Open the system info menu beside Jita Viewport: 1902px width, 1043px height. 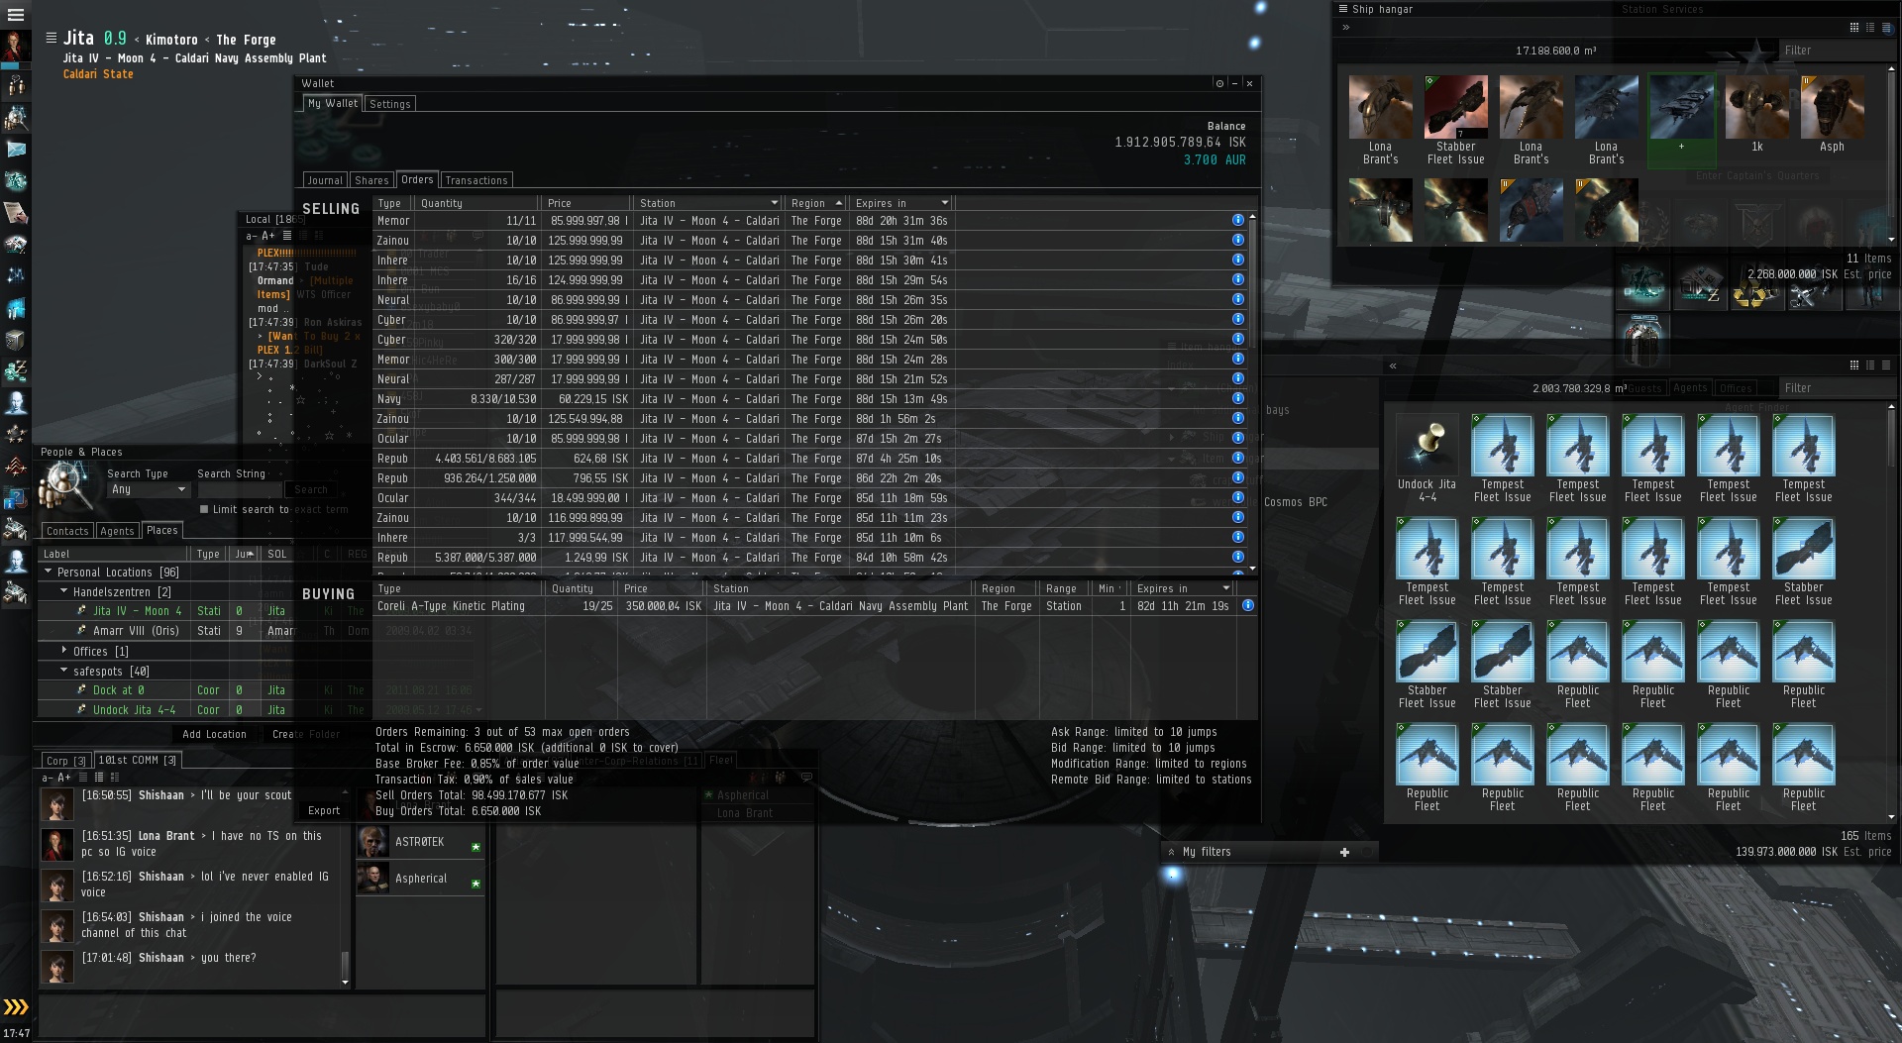[x=51, y=38]
